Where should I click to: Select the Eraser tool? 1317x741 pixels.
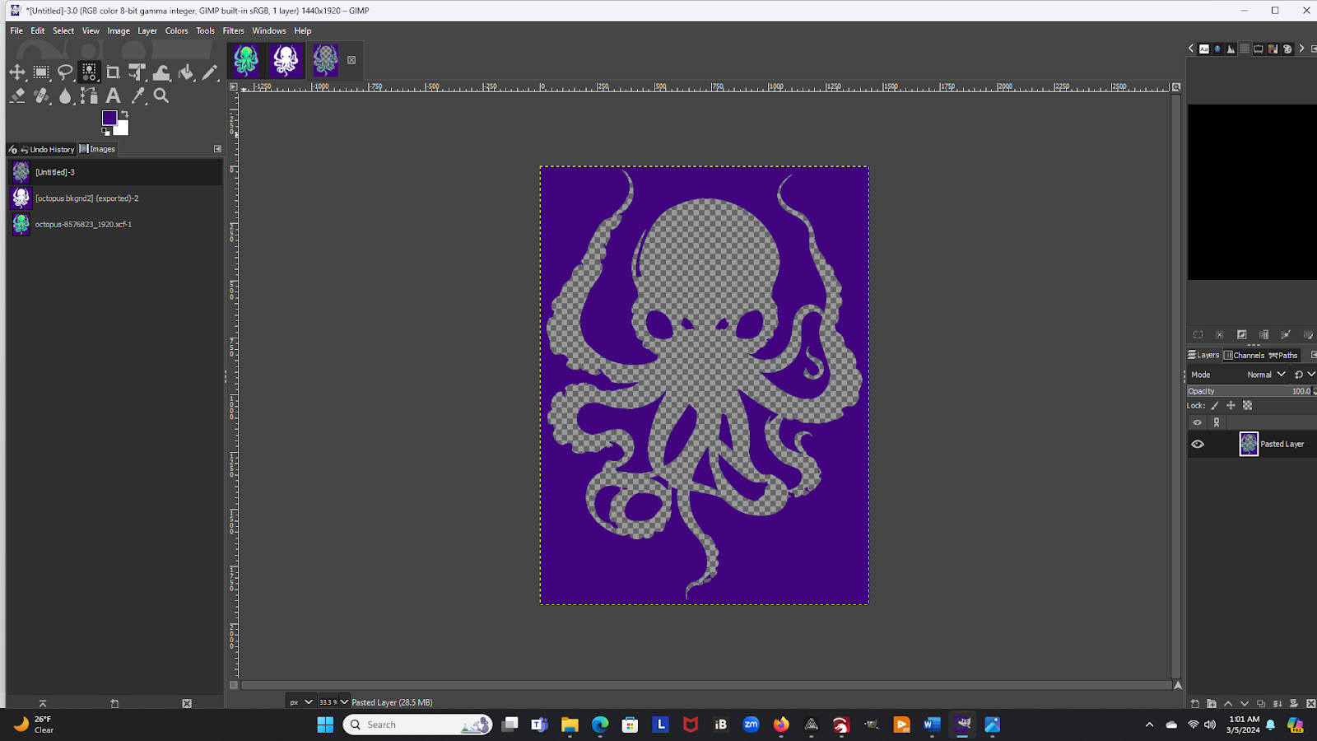coord(17,96)
